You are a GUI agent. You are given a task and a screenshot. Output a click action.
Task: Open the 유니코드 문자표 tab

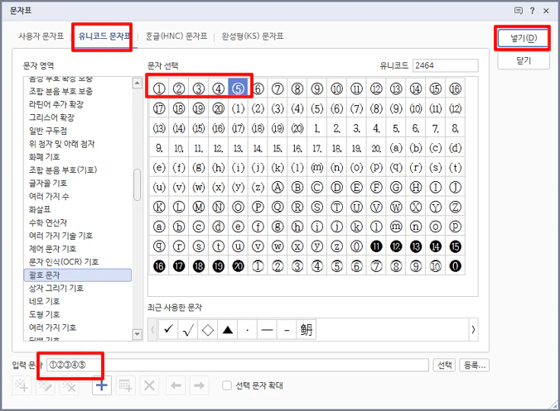[104, 36]
